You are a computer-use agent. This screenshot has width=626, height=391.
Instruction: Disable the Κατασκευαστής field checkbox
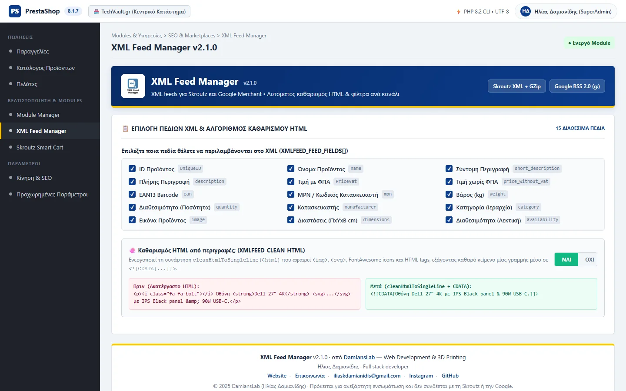(291, 207)
